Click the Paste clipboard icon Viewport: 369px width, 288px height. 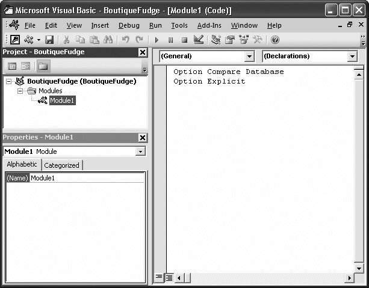pyautogui.click(x=94, y=40)
